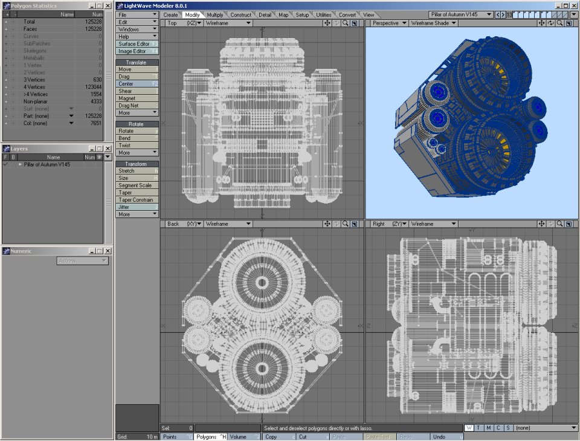The height and width of the screenshot is (441, 580).
Task: Maximize the Right viewport with its fullscreen icon
Action: [x=569, y=224]
